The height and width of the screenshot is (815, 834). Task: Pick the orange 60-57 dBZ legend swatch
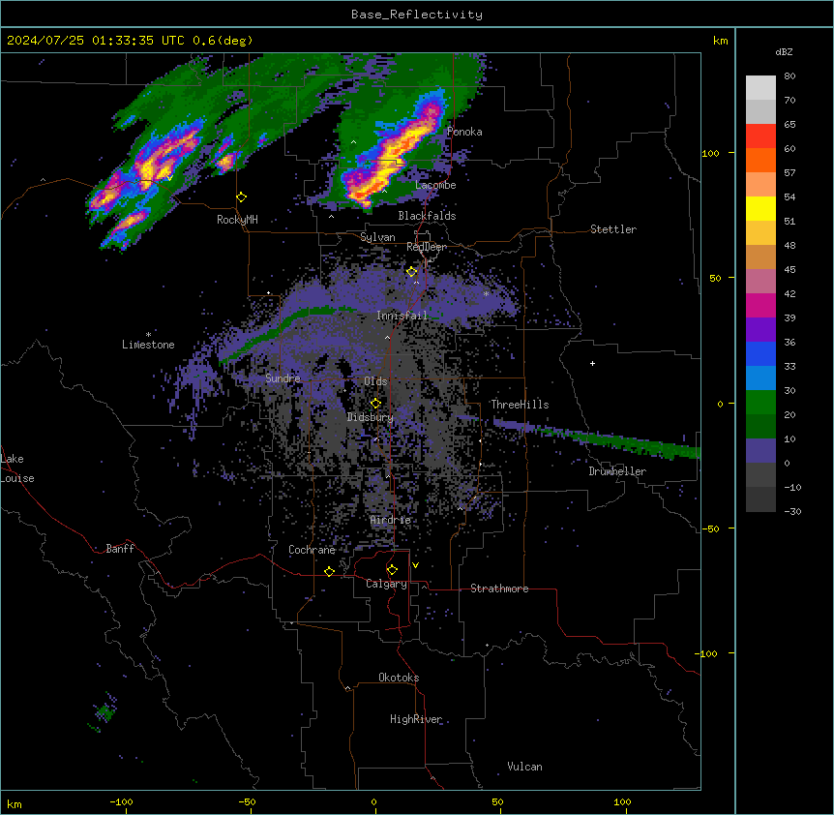tap(760, 161)
